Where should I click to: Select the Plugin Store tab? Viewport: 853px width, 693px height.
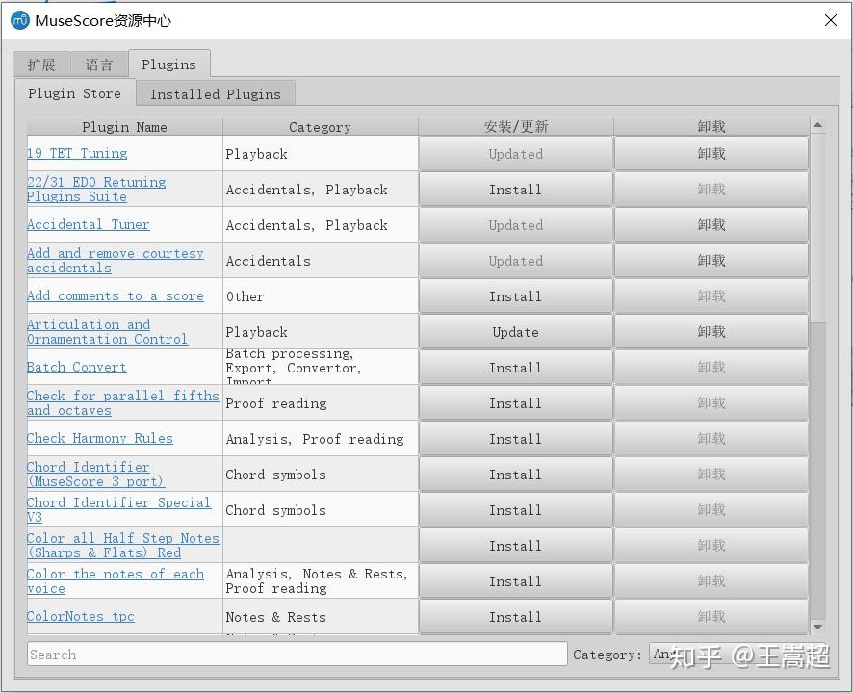point(74,93)
